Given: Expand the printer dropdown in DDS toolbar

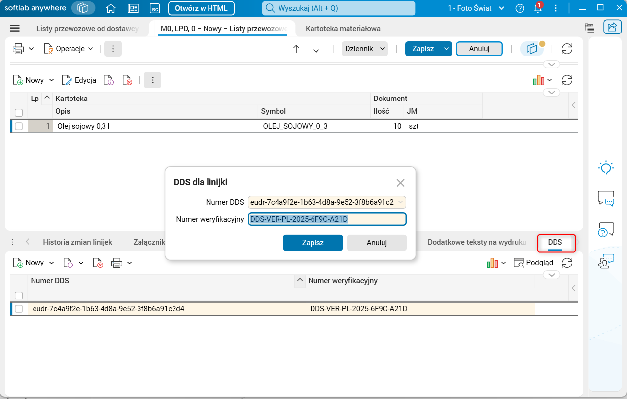Looking at the screenshot, I should (x=130, y=263).
